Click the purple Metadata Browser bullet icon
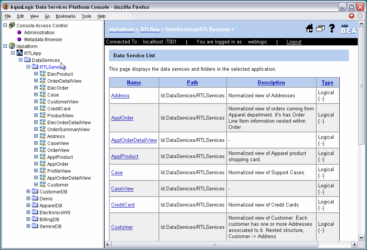Image resolution: width=367 pixels, height=250 pixels. point(19,39)
